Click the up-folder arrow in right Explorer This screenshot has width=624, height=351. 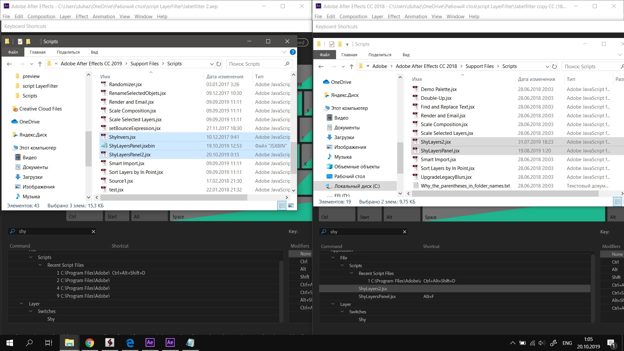coord(351,67)
